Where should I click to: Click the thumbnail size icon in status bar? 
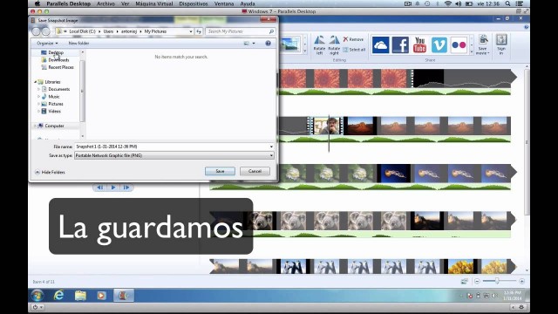click(x=465, y=281)
